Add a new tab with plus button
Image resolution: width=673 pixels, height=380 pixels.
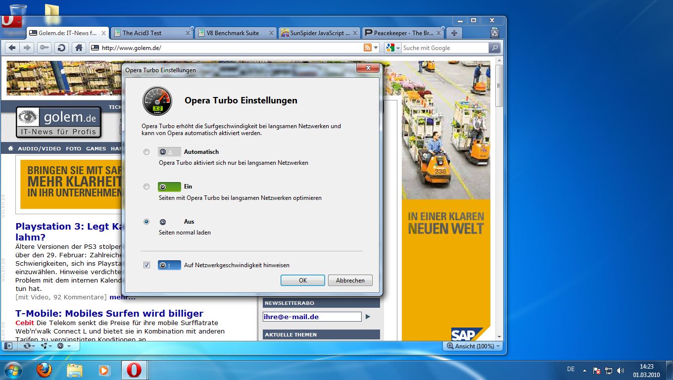coord(454,33)
